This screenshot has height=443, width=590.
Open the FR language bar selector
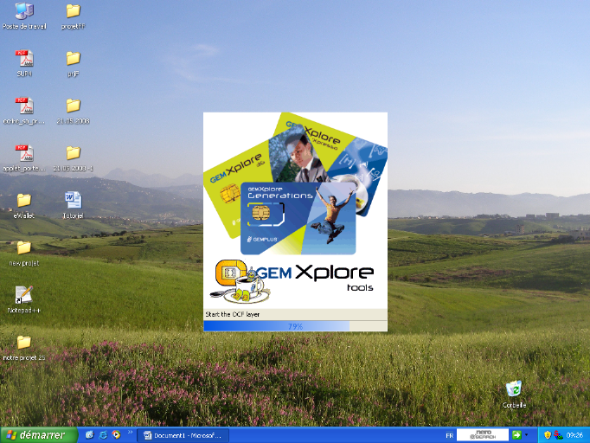click(x=449, y=434)
